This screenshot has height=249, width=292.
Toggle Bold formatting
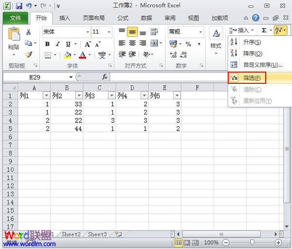[x=47, y=44]
